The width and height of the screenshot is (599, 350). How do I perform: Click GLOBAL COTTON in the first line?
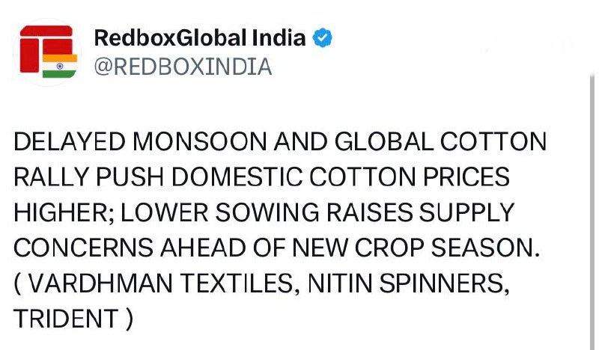tap(440, 141)
